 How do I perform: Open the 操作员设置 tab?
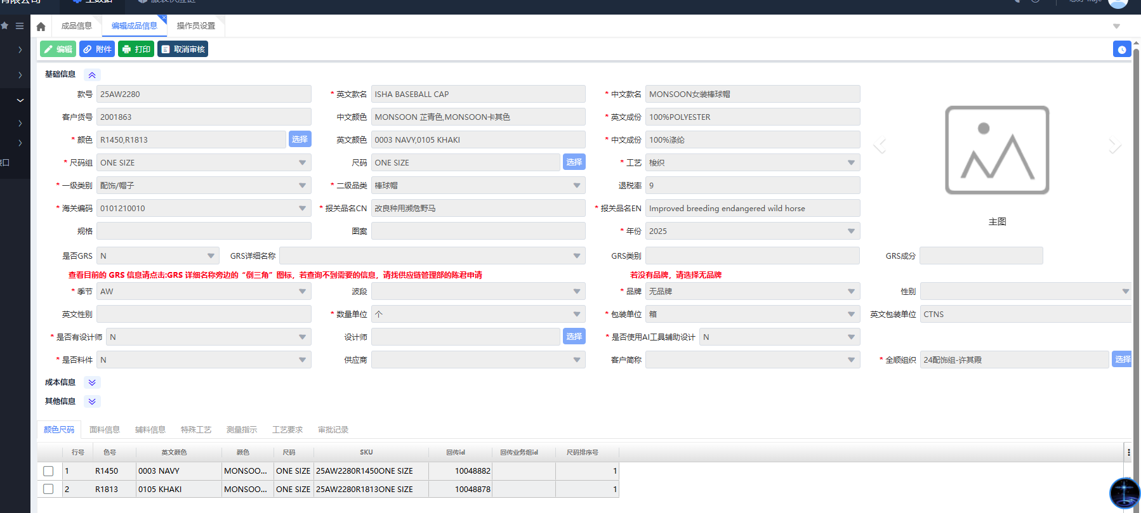[x=195, y=26]
